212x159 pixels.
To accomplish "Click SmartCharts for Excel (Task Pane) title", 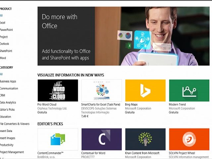I will click(101, 104).
